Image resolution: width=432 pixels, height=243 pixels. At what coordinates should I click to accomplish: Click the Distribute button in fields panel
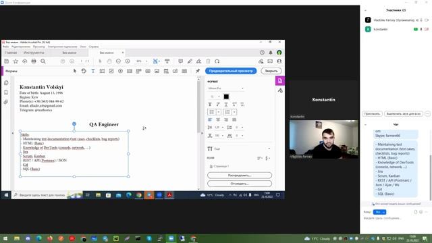click(240, 175)
